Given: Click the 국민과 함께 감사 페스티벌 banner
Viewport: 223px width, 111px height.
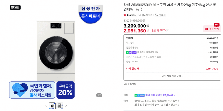Looking at the screenshot, I should click(32, 90).
